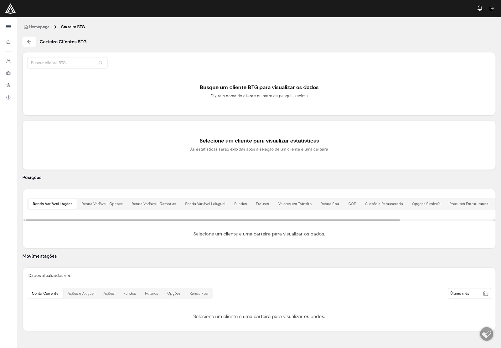Go back using the back arrow button

[29, 42]
